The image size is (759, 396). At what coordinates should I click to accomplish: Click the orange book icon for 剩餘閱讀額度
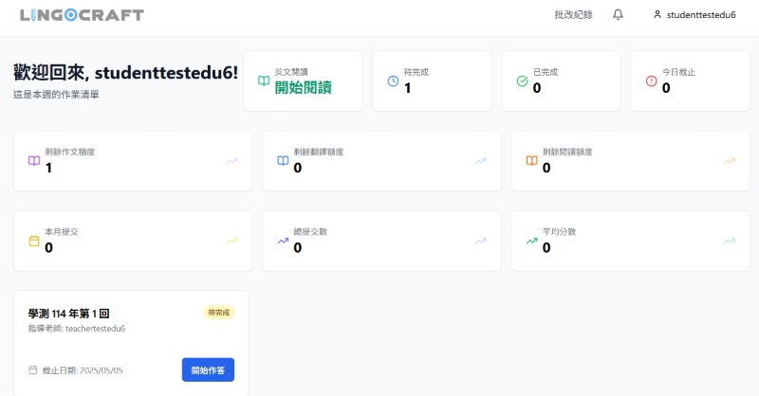531,161
